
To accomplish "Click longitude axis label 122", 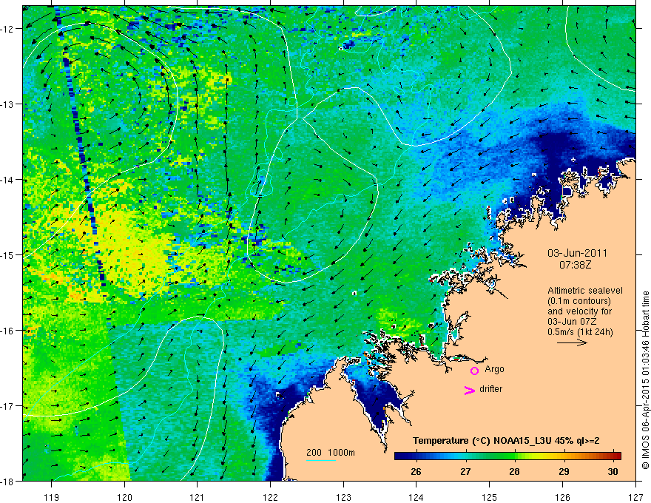I will pos(270,497).
